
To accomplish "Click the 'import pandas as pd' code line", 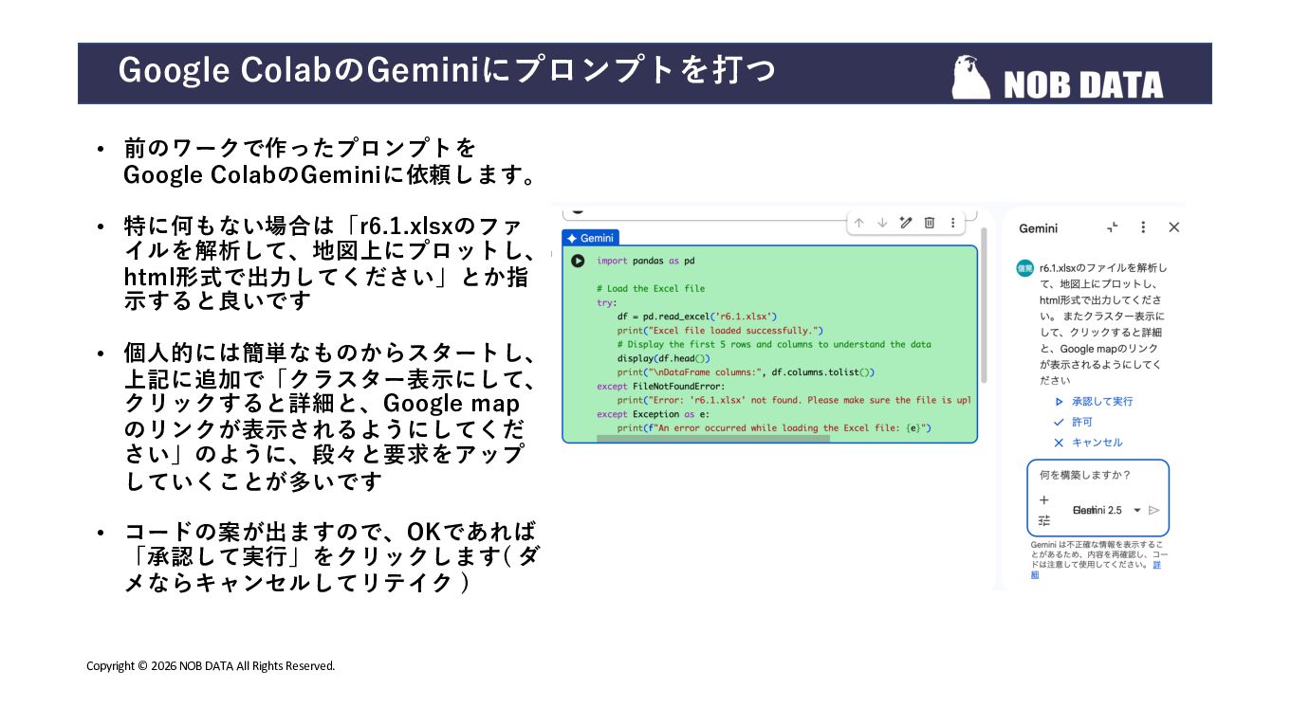I will [645, 261].
